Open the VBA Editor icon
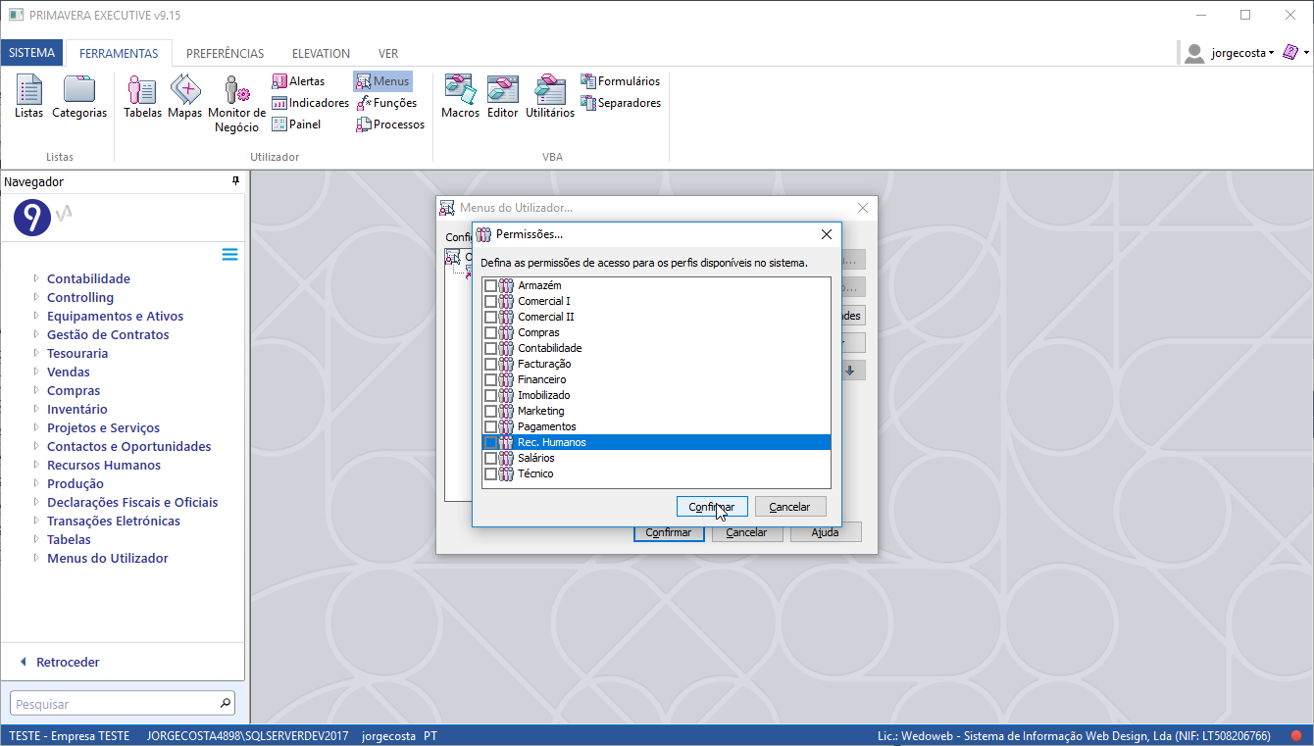This screenshot has height=746, width=1314. pos(502,96)
